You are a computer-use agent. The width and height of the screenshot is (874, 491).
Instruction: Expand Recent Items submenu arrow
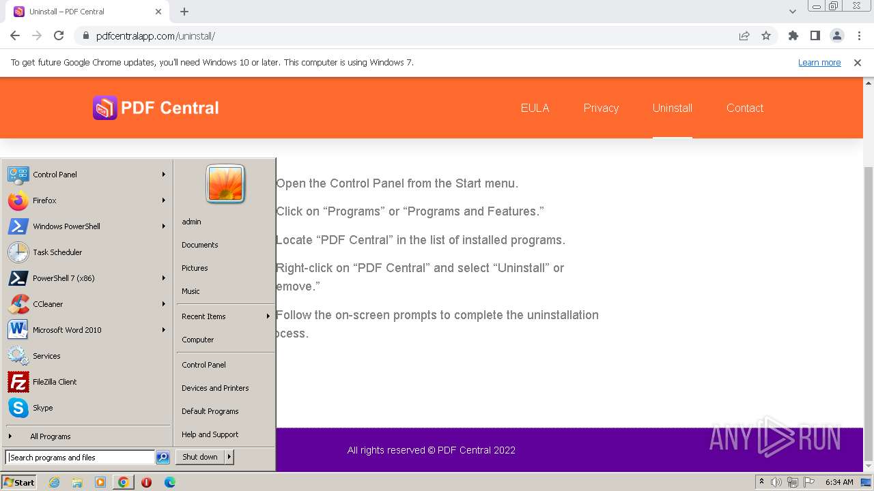pos(268,316)
